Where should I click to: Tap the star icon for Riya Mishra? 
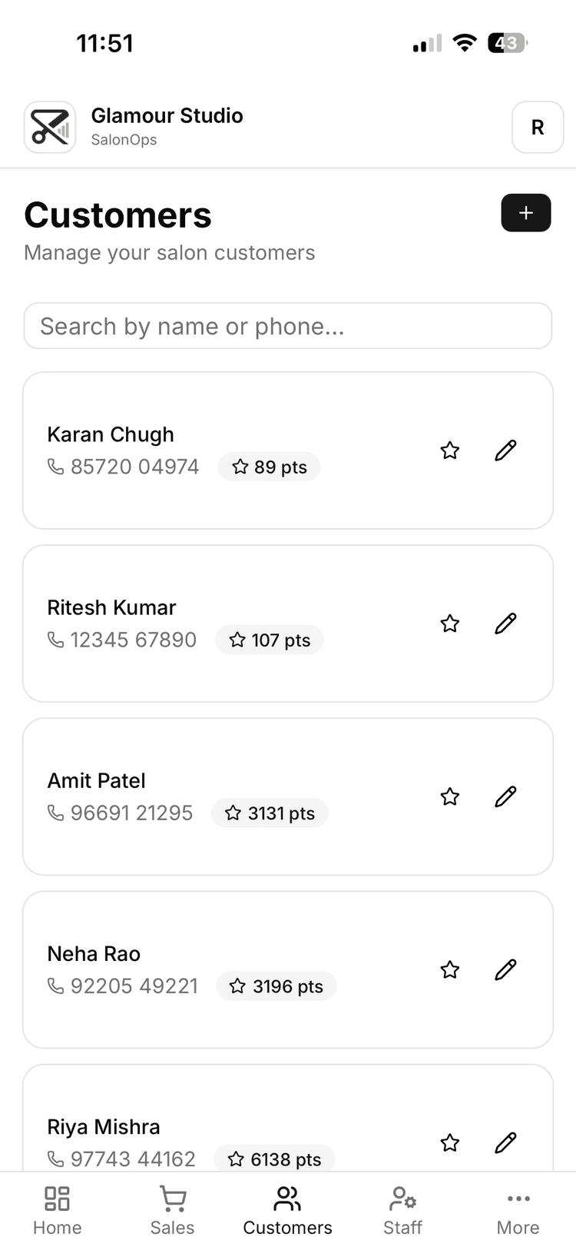[450, 1143]
